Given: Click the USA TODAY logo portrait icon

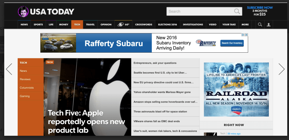Looking at the screenshot, I should point(23,12).
